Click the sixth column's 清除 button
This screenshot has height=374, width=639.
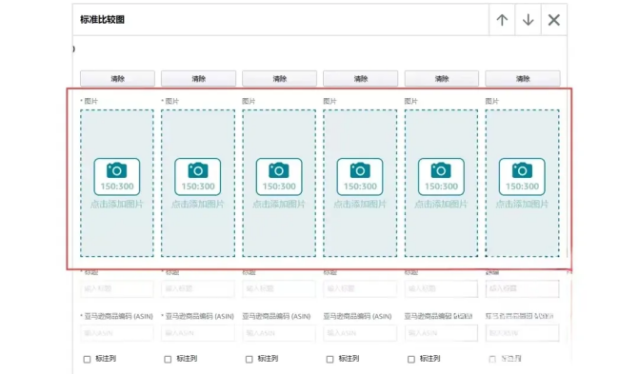[523, 78]
